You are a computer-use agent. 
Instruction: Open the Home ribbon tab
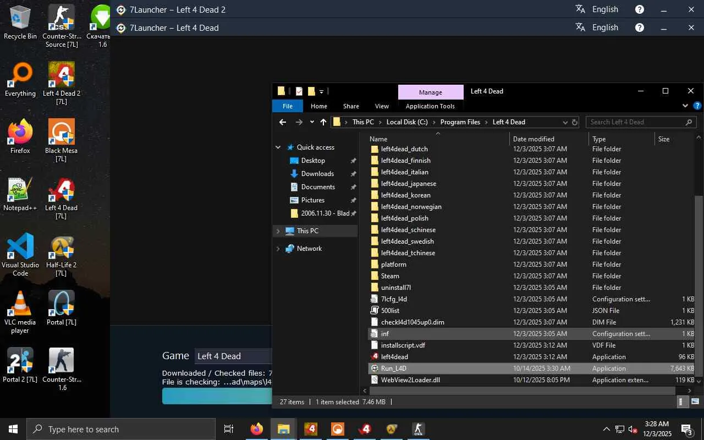coord(319,106)
